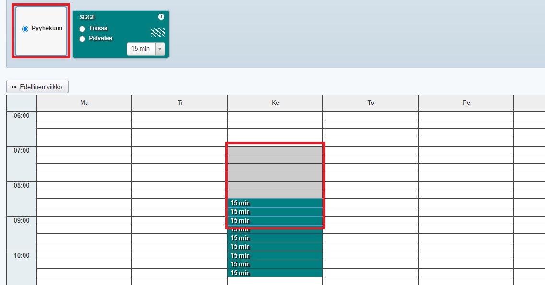Click the 07:00 time row label
The height and width of the screenshot is (285, 545).
[22, 151]
